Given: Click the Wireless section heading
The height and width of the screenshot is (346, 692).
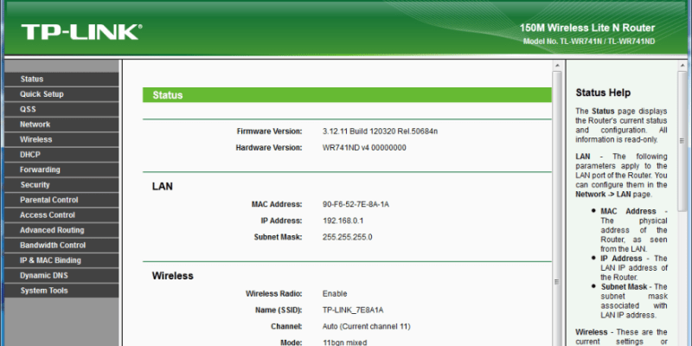Looking at the screenshot, I should [172, 276].
